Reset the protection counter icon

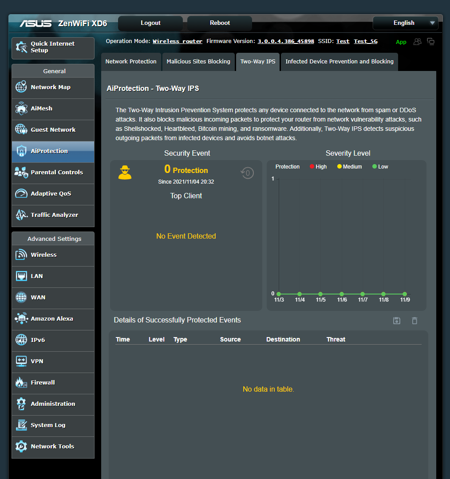point(247,173)
